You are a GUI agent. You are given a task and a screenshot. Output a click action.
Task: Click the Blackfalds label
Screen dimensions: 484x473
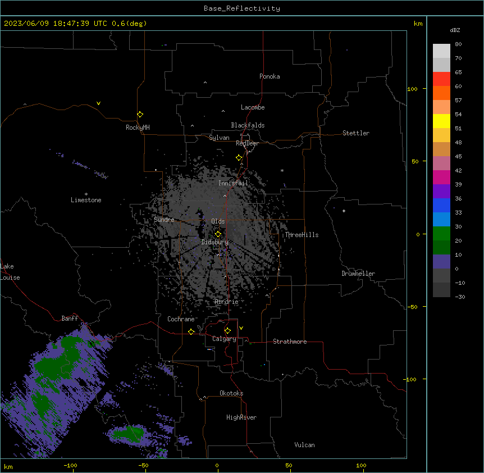click(x=248, y=125)
